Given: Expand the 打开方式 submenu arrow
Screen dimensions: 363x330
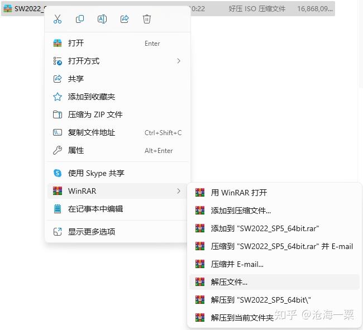Looking at the screenshot, I should 179,61.
